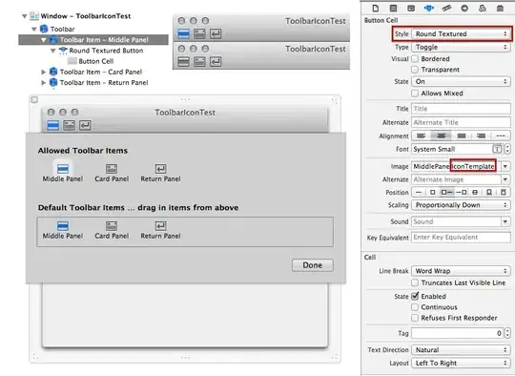Set Alignment to right-aligned

482,136
